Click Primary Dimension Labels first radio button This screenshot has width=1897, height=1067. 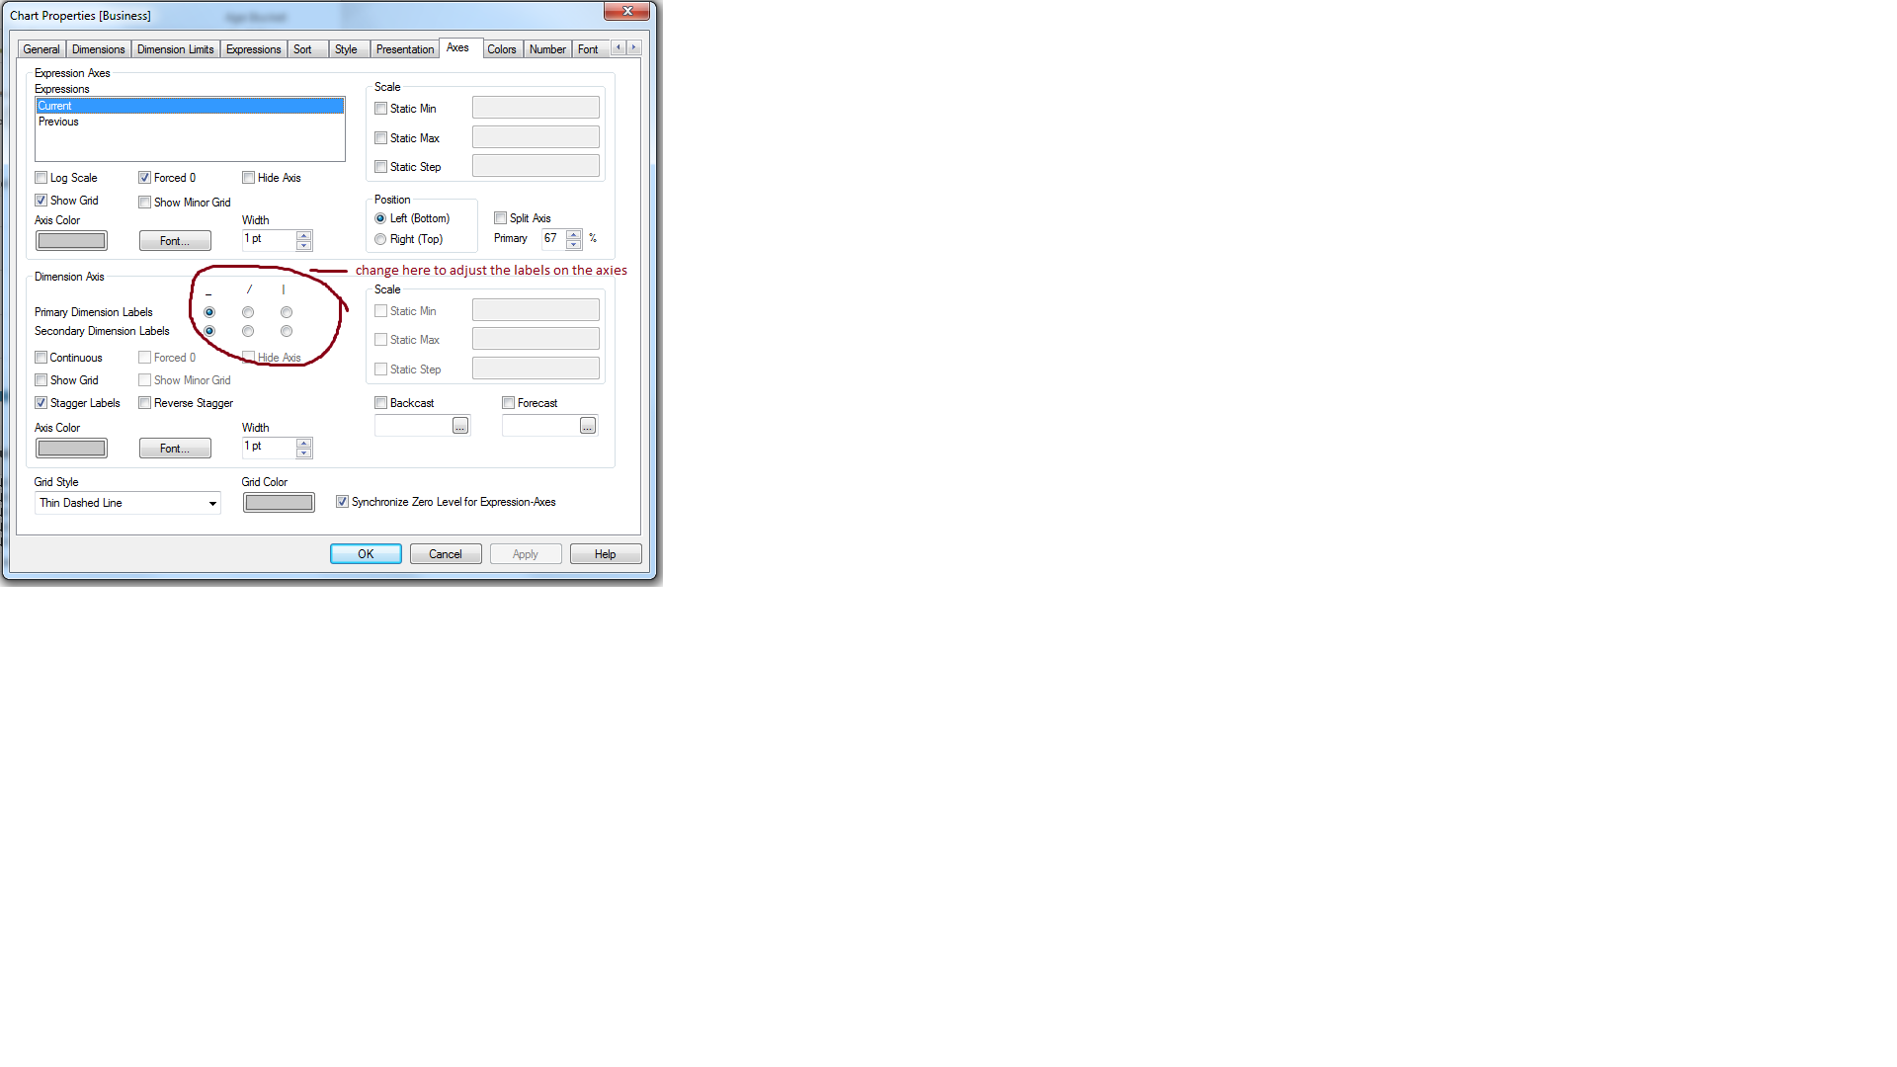pos(208,311)
